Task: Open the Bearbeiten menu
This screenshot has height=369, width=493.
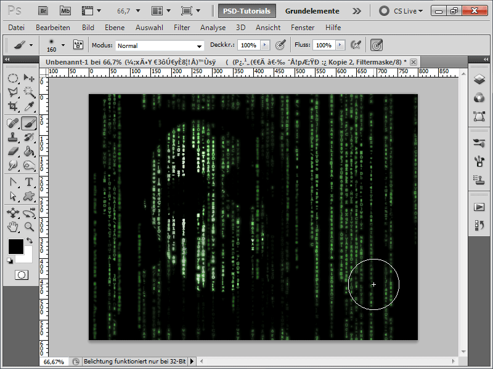Action: tap(53, 28)
